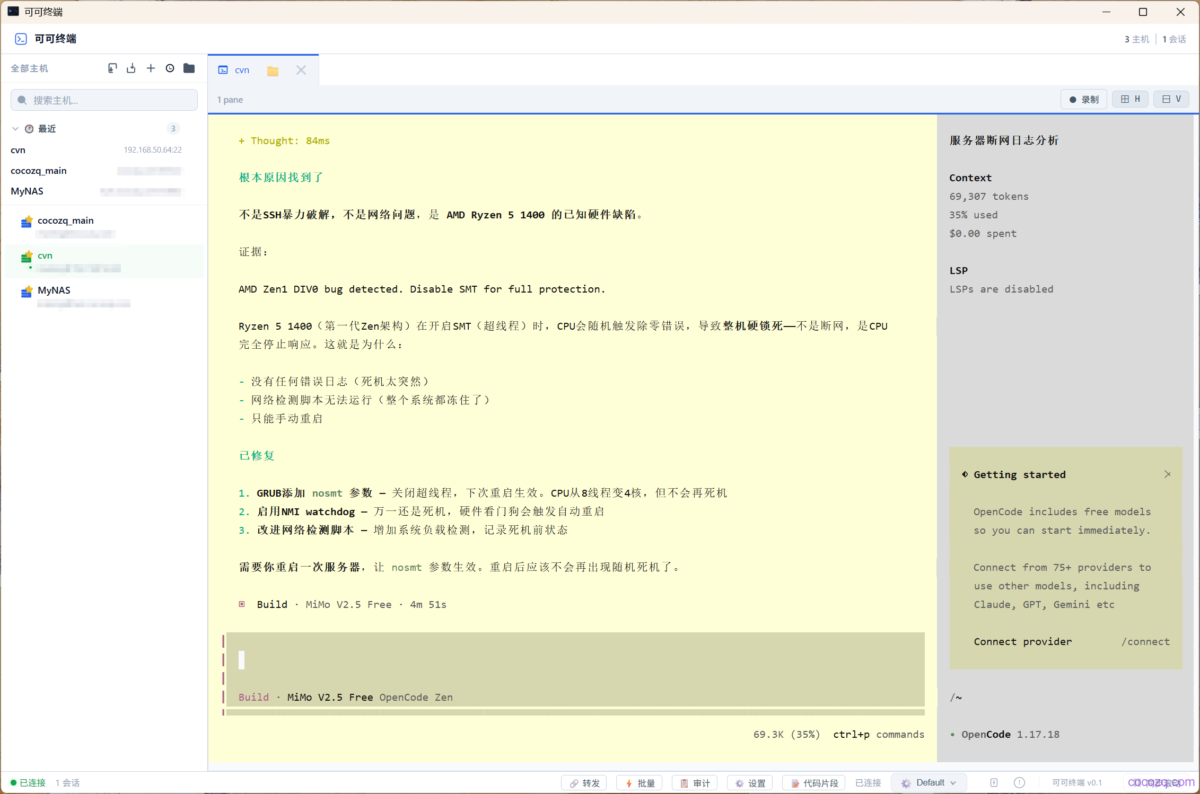
Task: Collapse the 最近 recent hosts group
Action: point(15,129)
